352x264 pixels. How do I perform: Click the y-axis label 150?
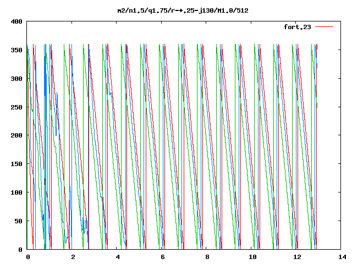pyautogui.click(x=16, y=164)
